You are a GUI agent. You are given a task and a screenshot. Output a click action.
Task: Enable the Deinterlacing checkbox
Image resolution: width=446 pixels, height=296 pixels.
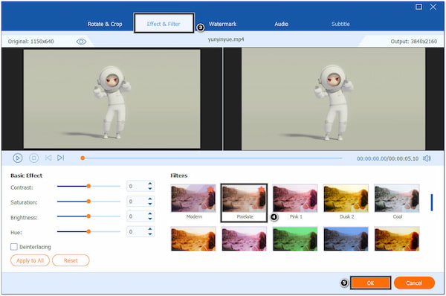[x=14, y=247]
